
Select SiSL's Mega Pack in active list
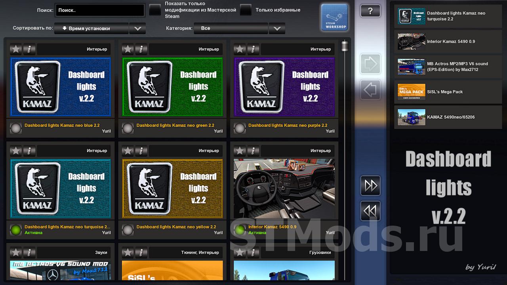tap(448, 92)
